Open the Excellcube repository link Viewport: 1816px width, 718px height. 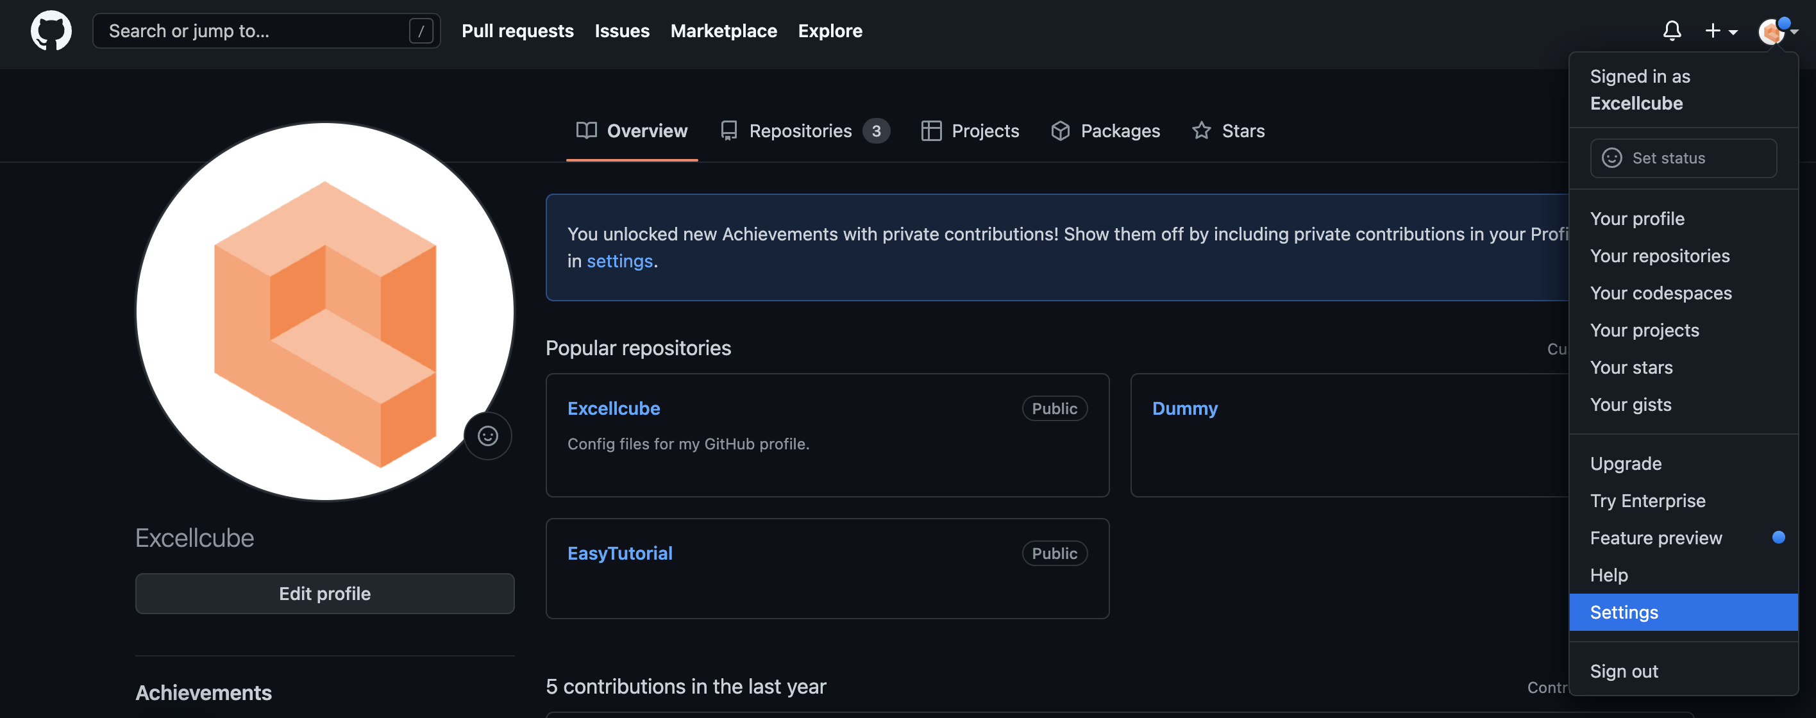click(613, 408)
